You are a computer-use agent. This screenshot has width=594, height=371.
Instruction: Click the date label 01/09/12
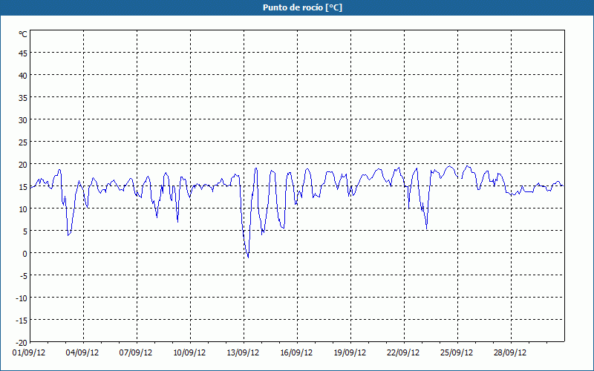coord(29,353)
